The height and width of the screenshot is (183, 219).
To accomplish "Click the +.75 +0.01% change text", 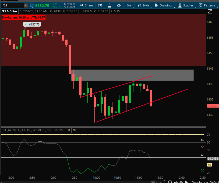I will click(56, 5).
